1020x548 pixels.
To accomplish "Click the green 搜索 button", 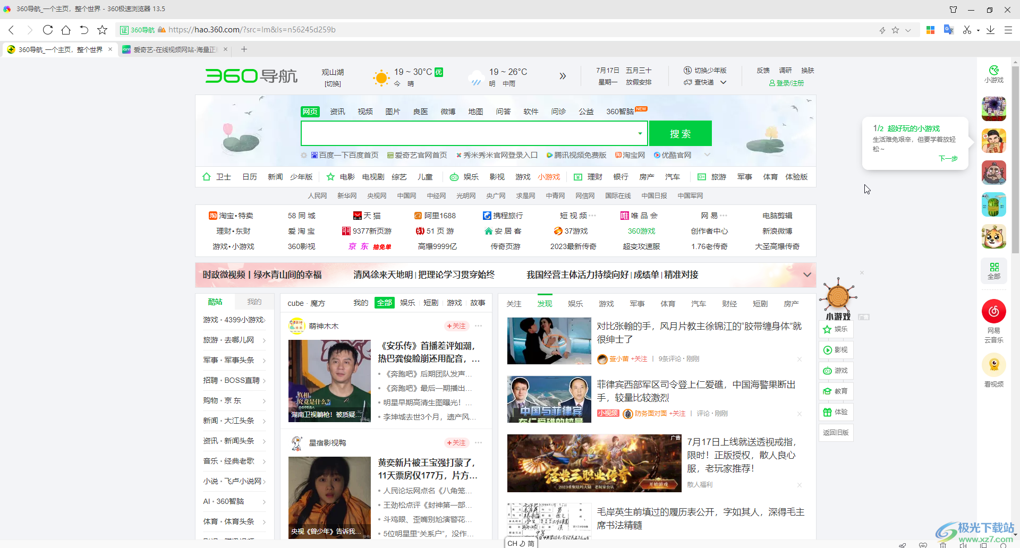I will pos(680,133).
